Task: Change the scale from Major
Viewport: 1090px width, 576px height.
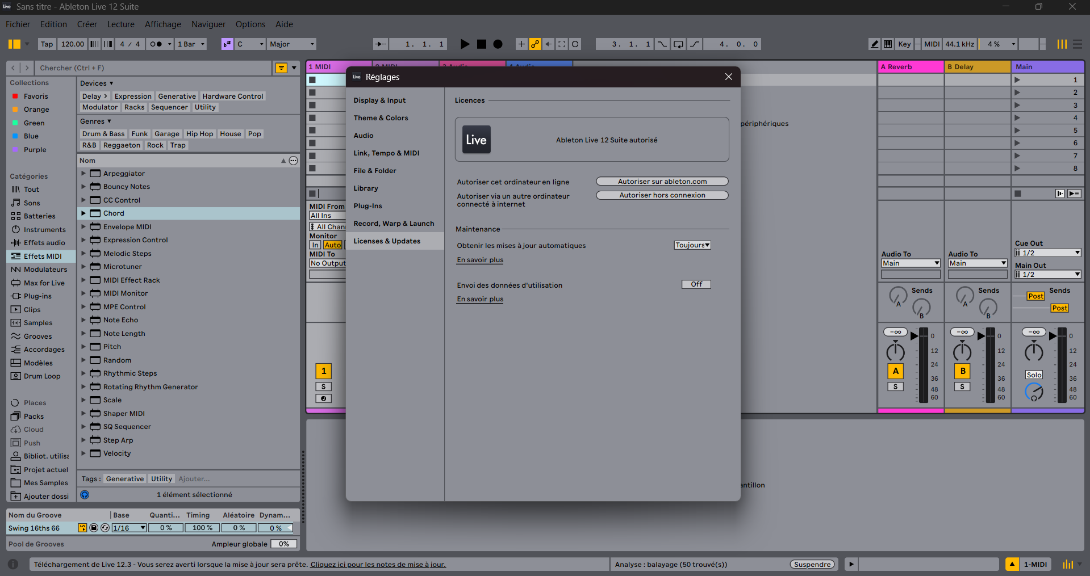Action: tap(291, 44)
